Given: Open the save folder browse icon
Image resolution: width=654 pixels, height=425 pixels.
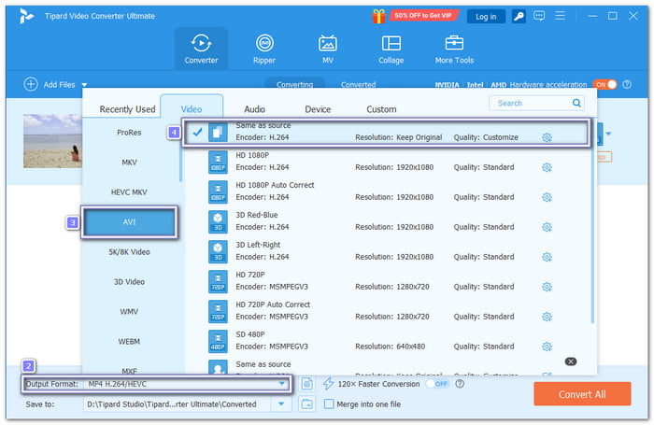Looking at the screenshot, I should tap(307, 404).
